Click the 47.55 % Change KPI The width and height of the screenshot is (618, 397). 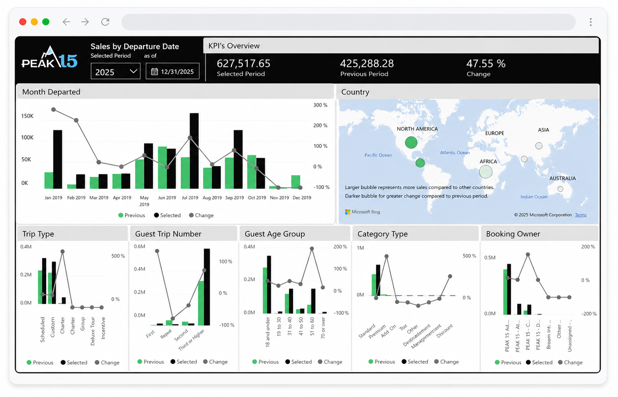tap(486, 68)
